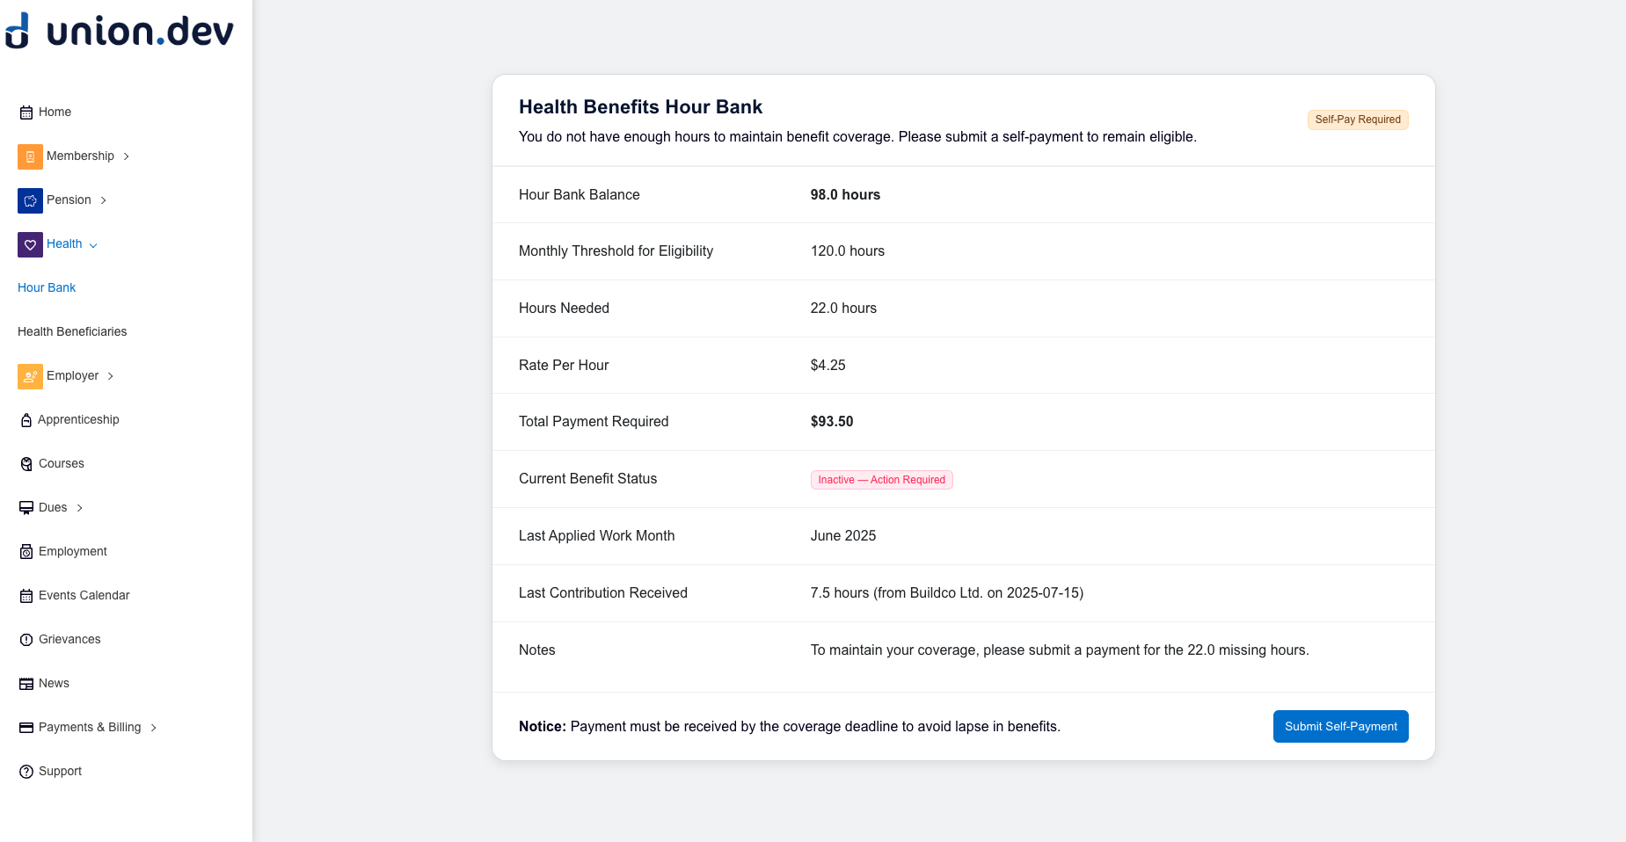Click the orange Employer icon

coord(30,376)
